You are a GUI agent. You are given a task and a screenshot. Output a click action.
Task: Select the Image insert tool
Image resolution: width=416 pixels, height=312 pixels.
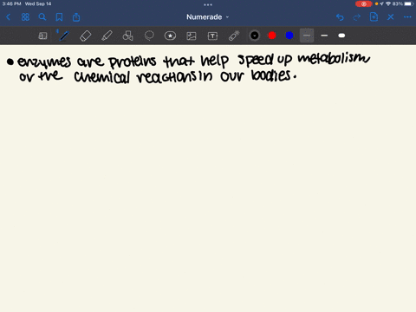[192, 36]
